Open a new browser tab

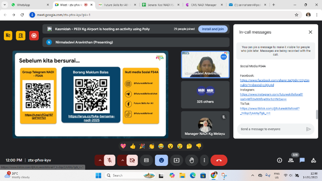tap(274, 5)
